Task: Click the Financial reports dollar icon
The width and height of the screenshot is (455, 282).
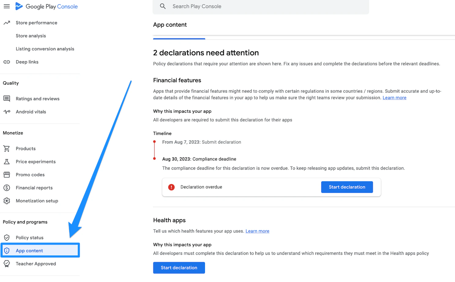Action: [7, 188]
